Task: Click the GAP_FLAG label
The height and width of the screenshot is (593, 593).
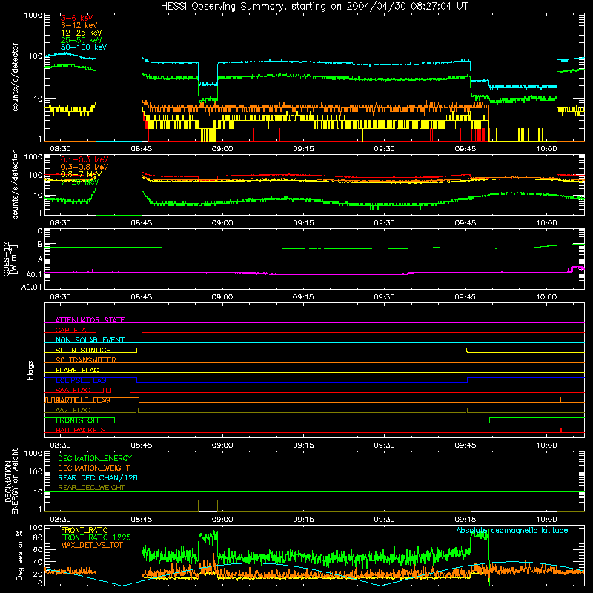Action: click(73, 330)
